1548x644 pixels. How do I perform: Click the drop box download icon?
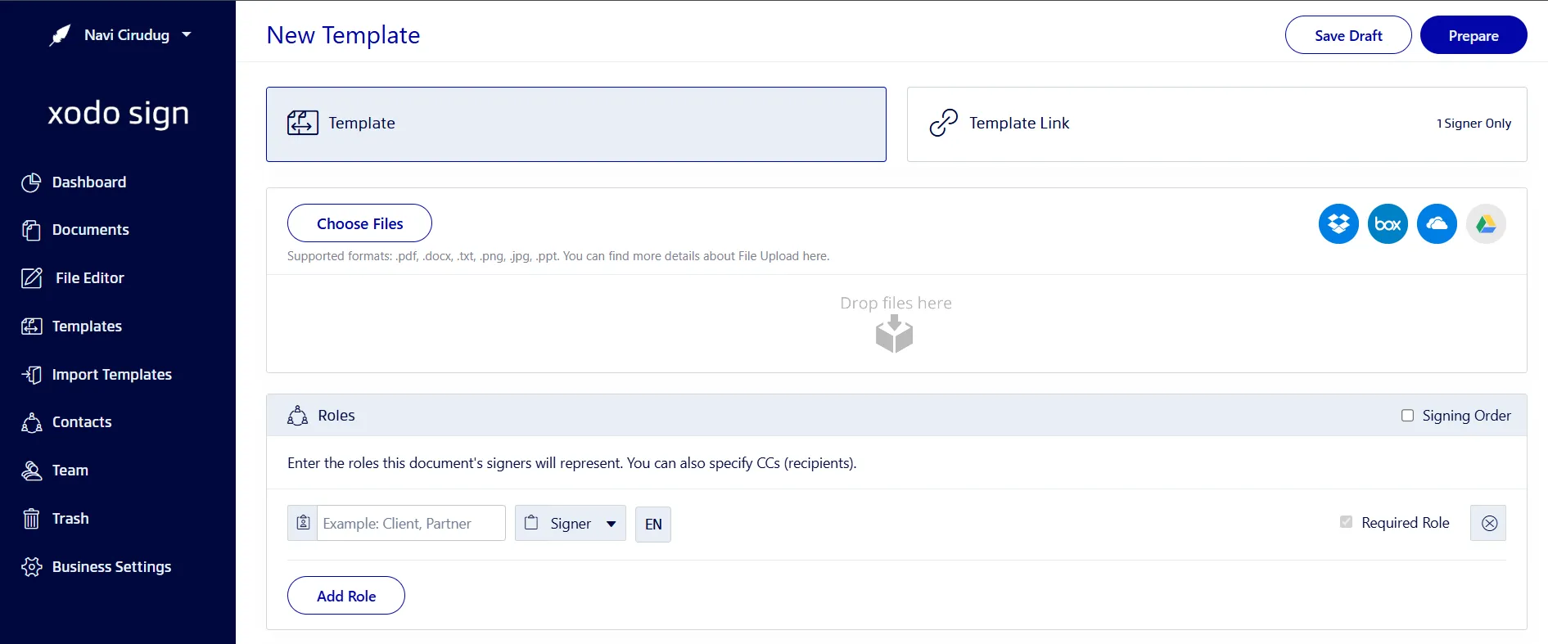pyautogui.click(x=894, y=334)
